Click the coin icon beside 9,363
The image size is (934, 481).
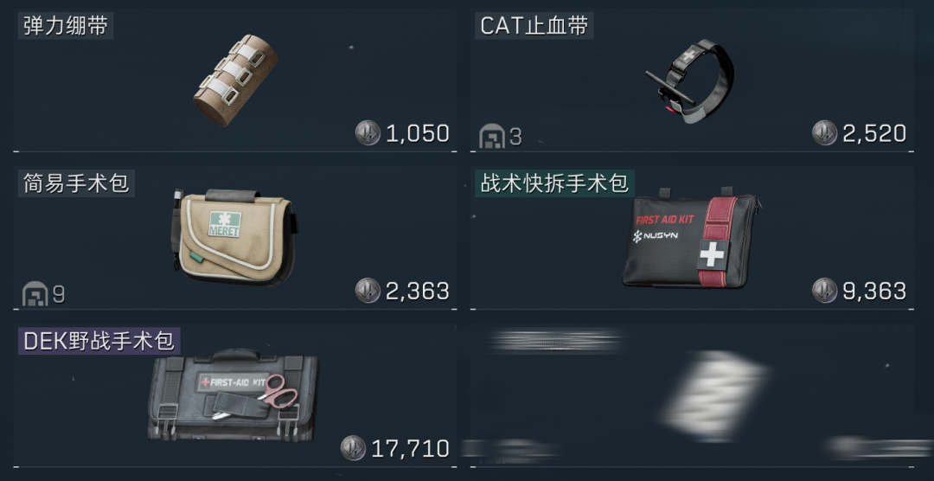coord(824,291)
